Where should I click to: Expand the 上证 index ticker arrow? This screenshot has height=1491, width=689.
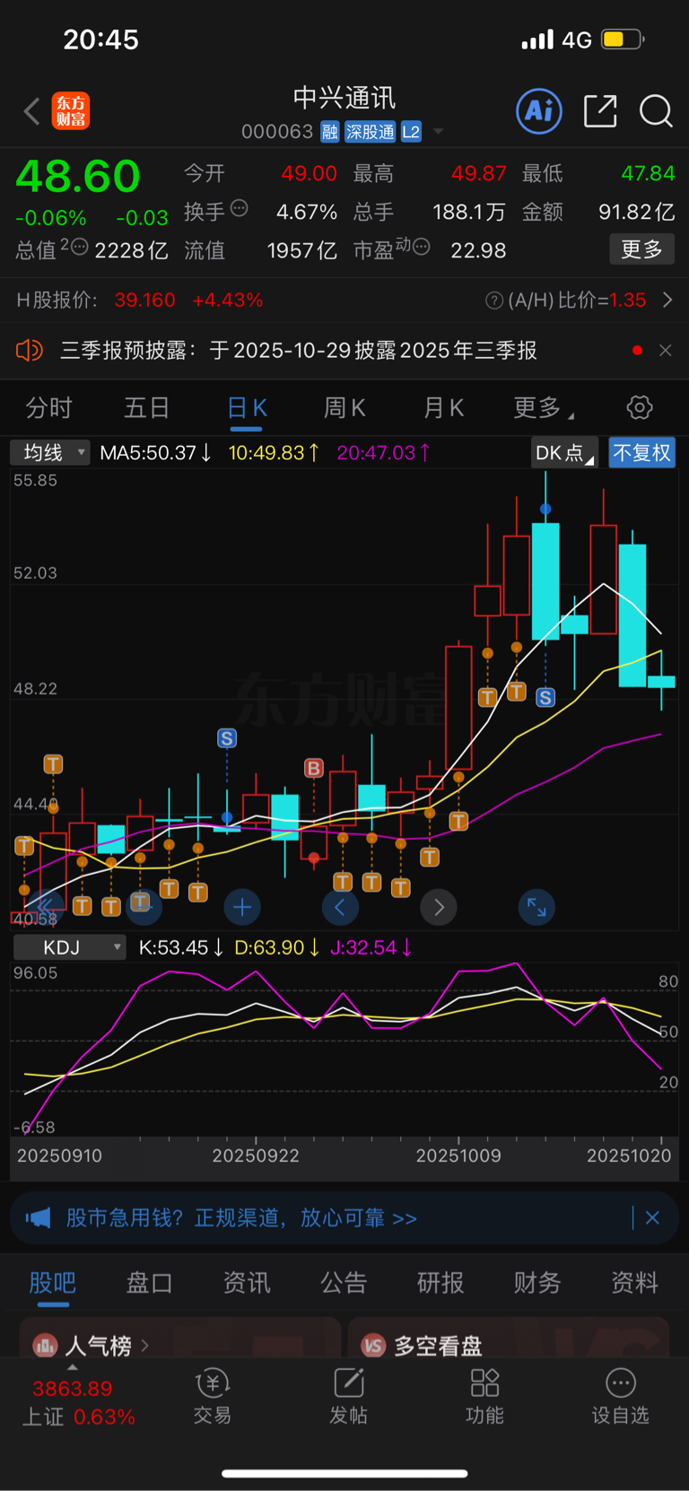pyautogui.click(x=73, y=1367)
